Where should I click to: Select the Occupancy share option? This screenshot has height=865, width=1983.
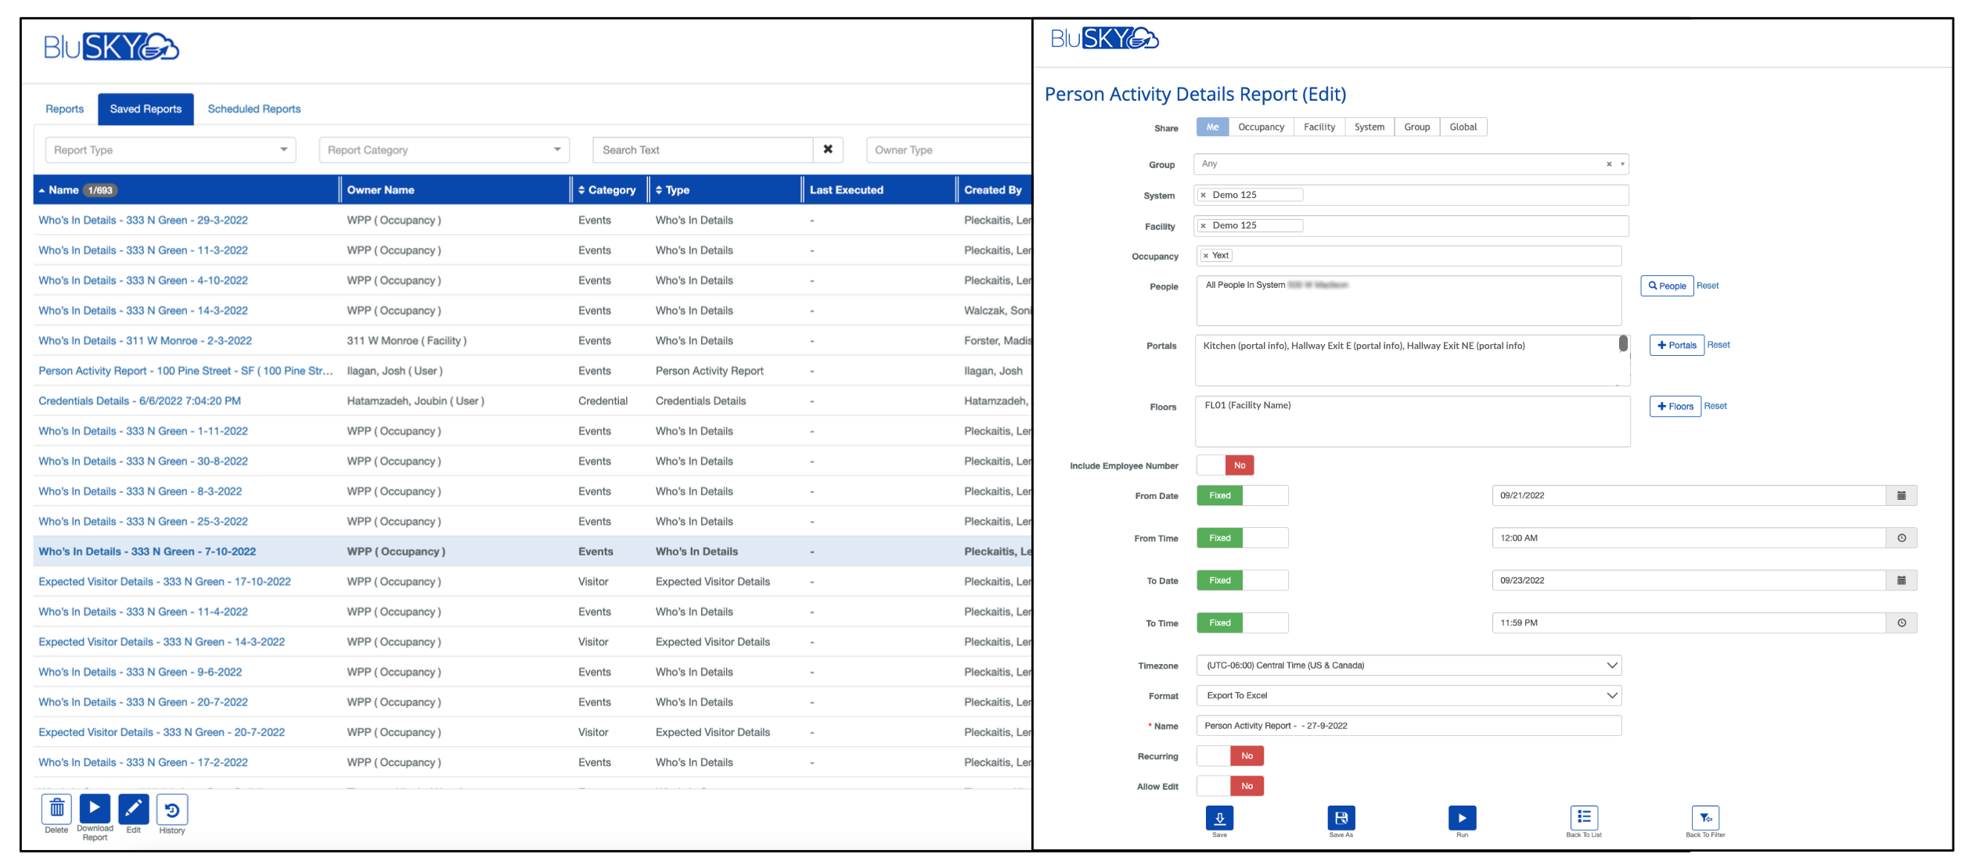[x=1261, y=127]
